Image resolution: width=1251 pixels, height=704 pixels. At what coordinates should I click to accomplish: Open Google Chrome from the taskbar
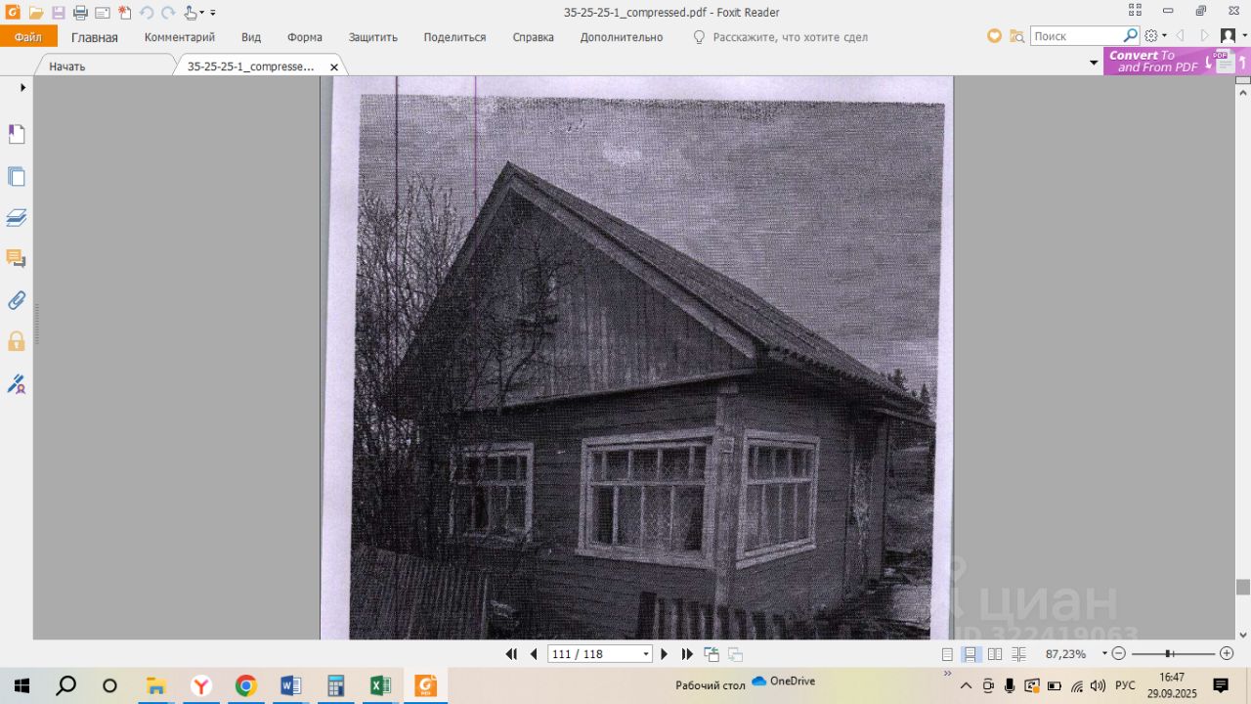(x=245, y=685)
